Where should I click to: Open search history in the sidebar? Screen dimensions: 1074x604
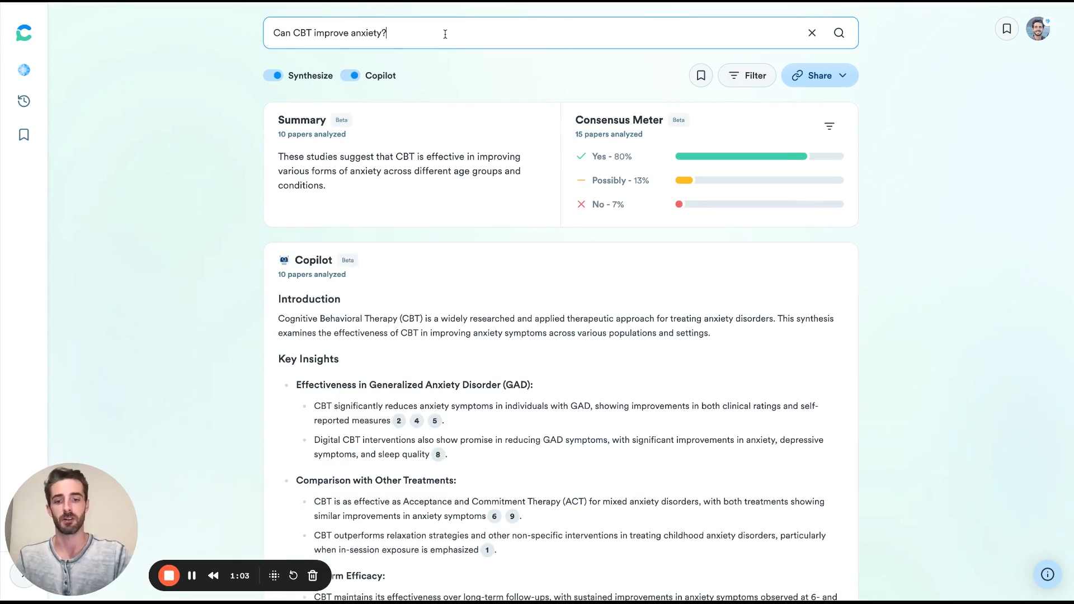coord(23,101)
